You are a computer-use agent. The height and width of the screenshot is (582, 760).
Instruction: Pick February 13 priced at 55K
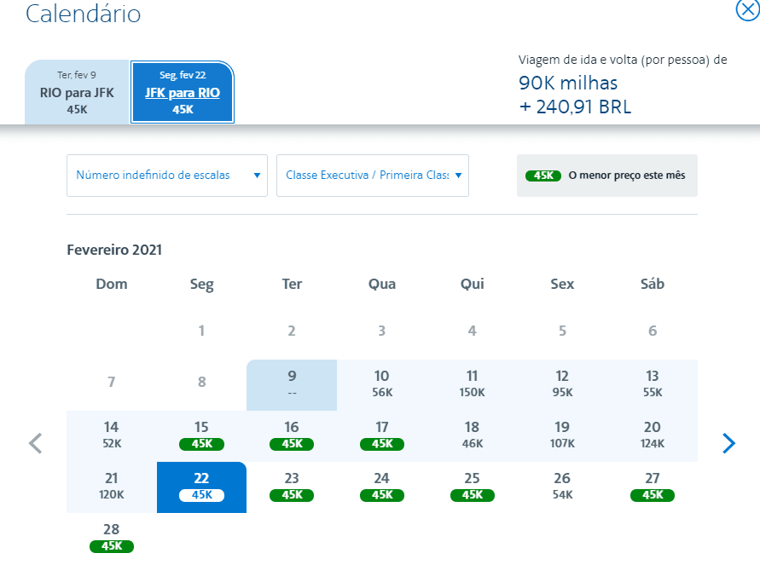tap(653, 385)
